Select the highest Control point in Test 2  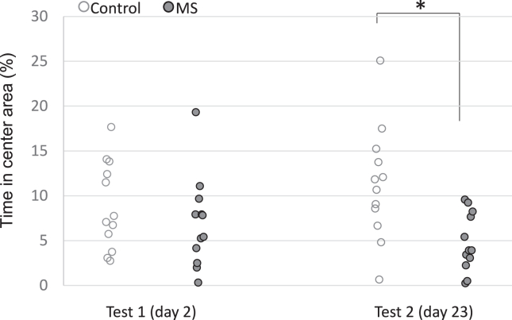[x=380, y=60]
